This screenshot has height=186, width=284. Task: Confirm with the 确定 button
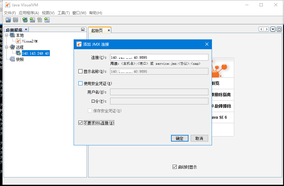[180, 138]
